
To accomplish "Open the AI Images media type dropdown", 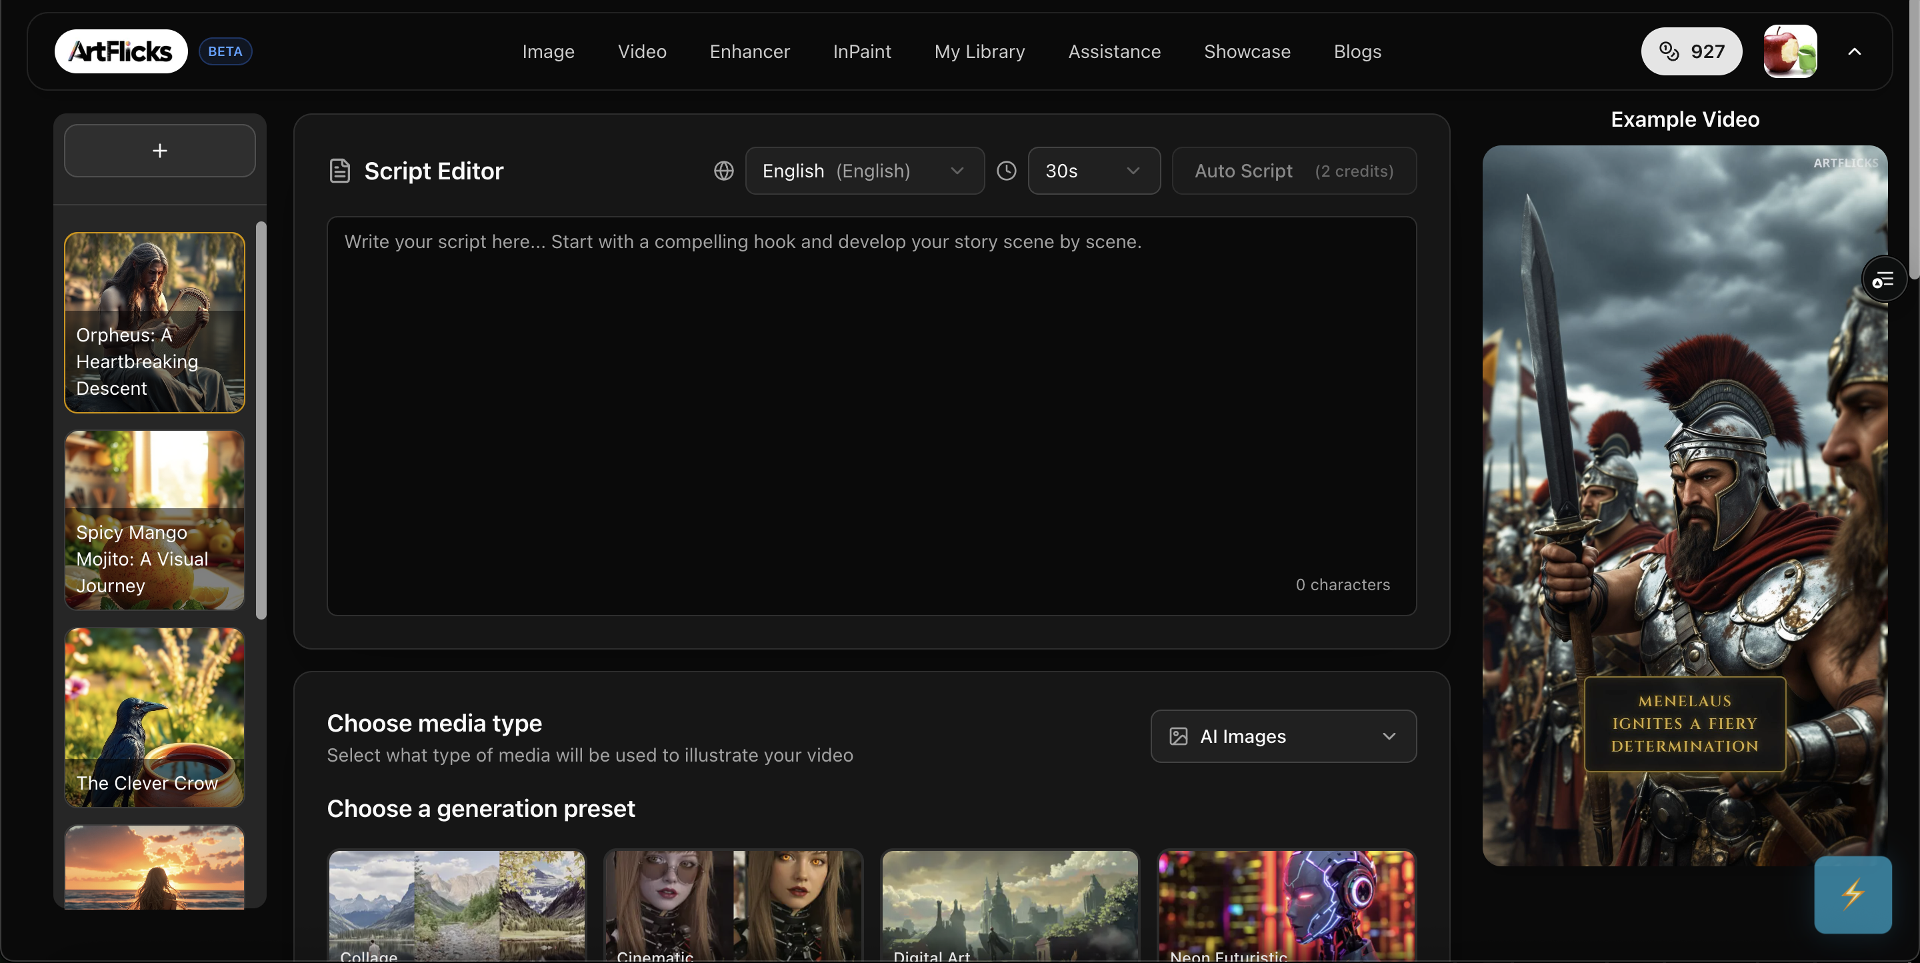I will [1283, 736].
